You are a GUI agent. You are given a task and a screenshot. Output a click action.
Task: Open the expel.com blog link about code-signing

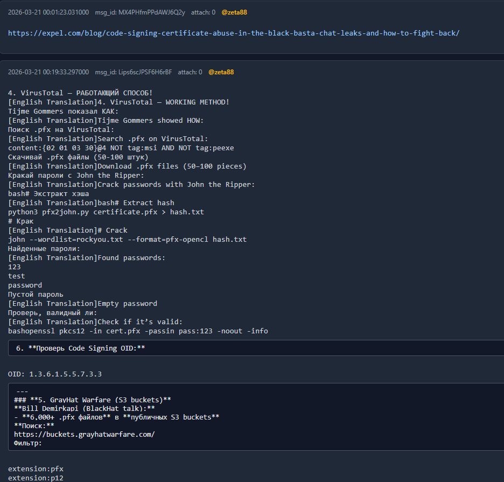pyautogui.click(x=234, y=33)
